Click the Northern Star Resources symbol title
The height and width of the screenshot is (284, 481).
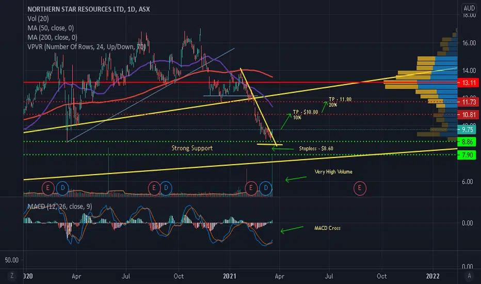[89, 9]
